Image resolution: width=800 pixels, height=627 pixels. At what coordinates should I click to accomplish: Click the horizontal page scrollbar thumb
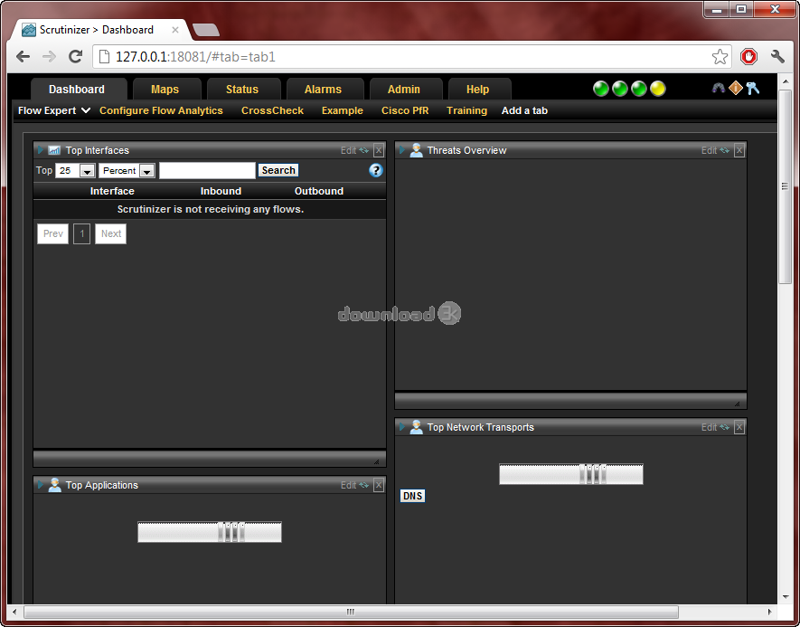tap(351, 612)
